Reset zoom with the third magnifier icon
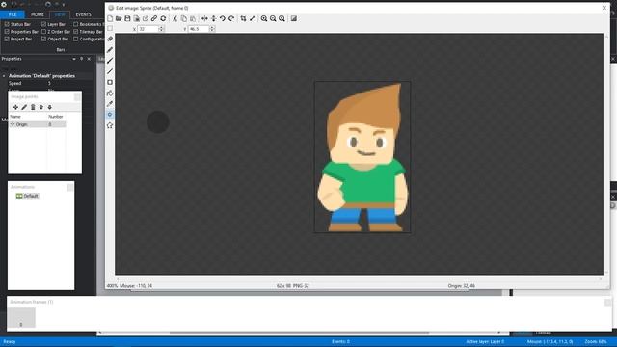This screenshot has height=347, width=617. click(282, 18)
